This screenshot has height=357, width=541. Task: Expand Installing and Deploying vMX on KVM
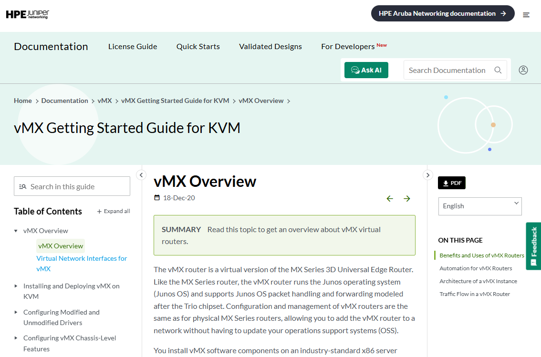tap(16, 286)
